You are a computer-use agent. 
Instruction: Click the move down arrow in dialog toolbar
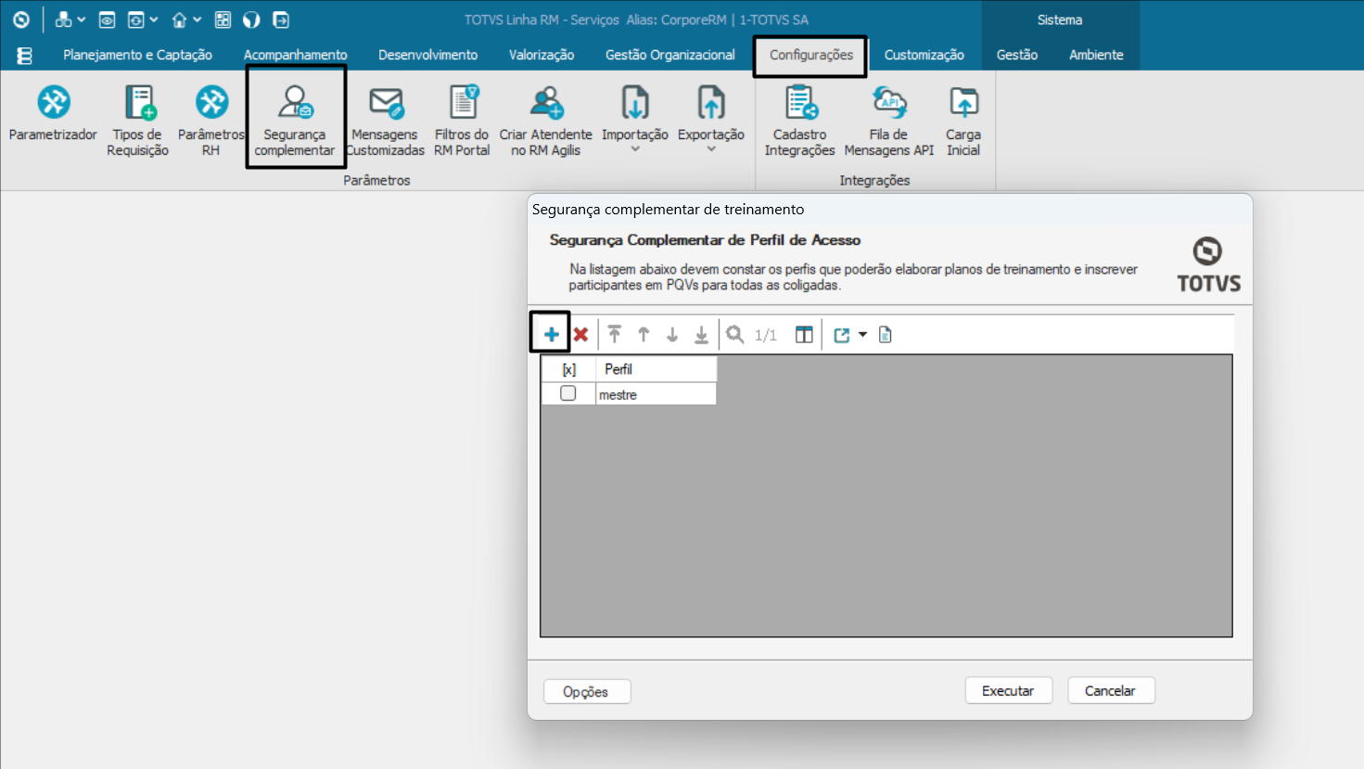click(672, 335)
